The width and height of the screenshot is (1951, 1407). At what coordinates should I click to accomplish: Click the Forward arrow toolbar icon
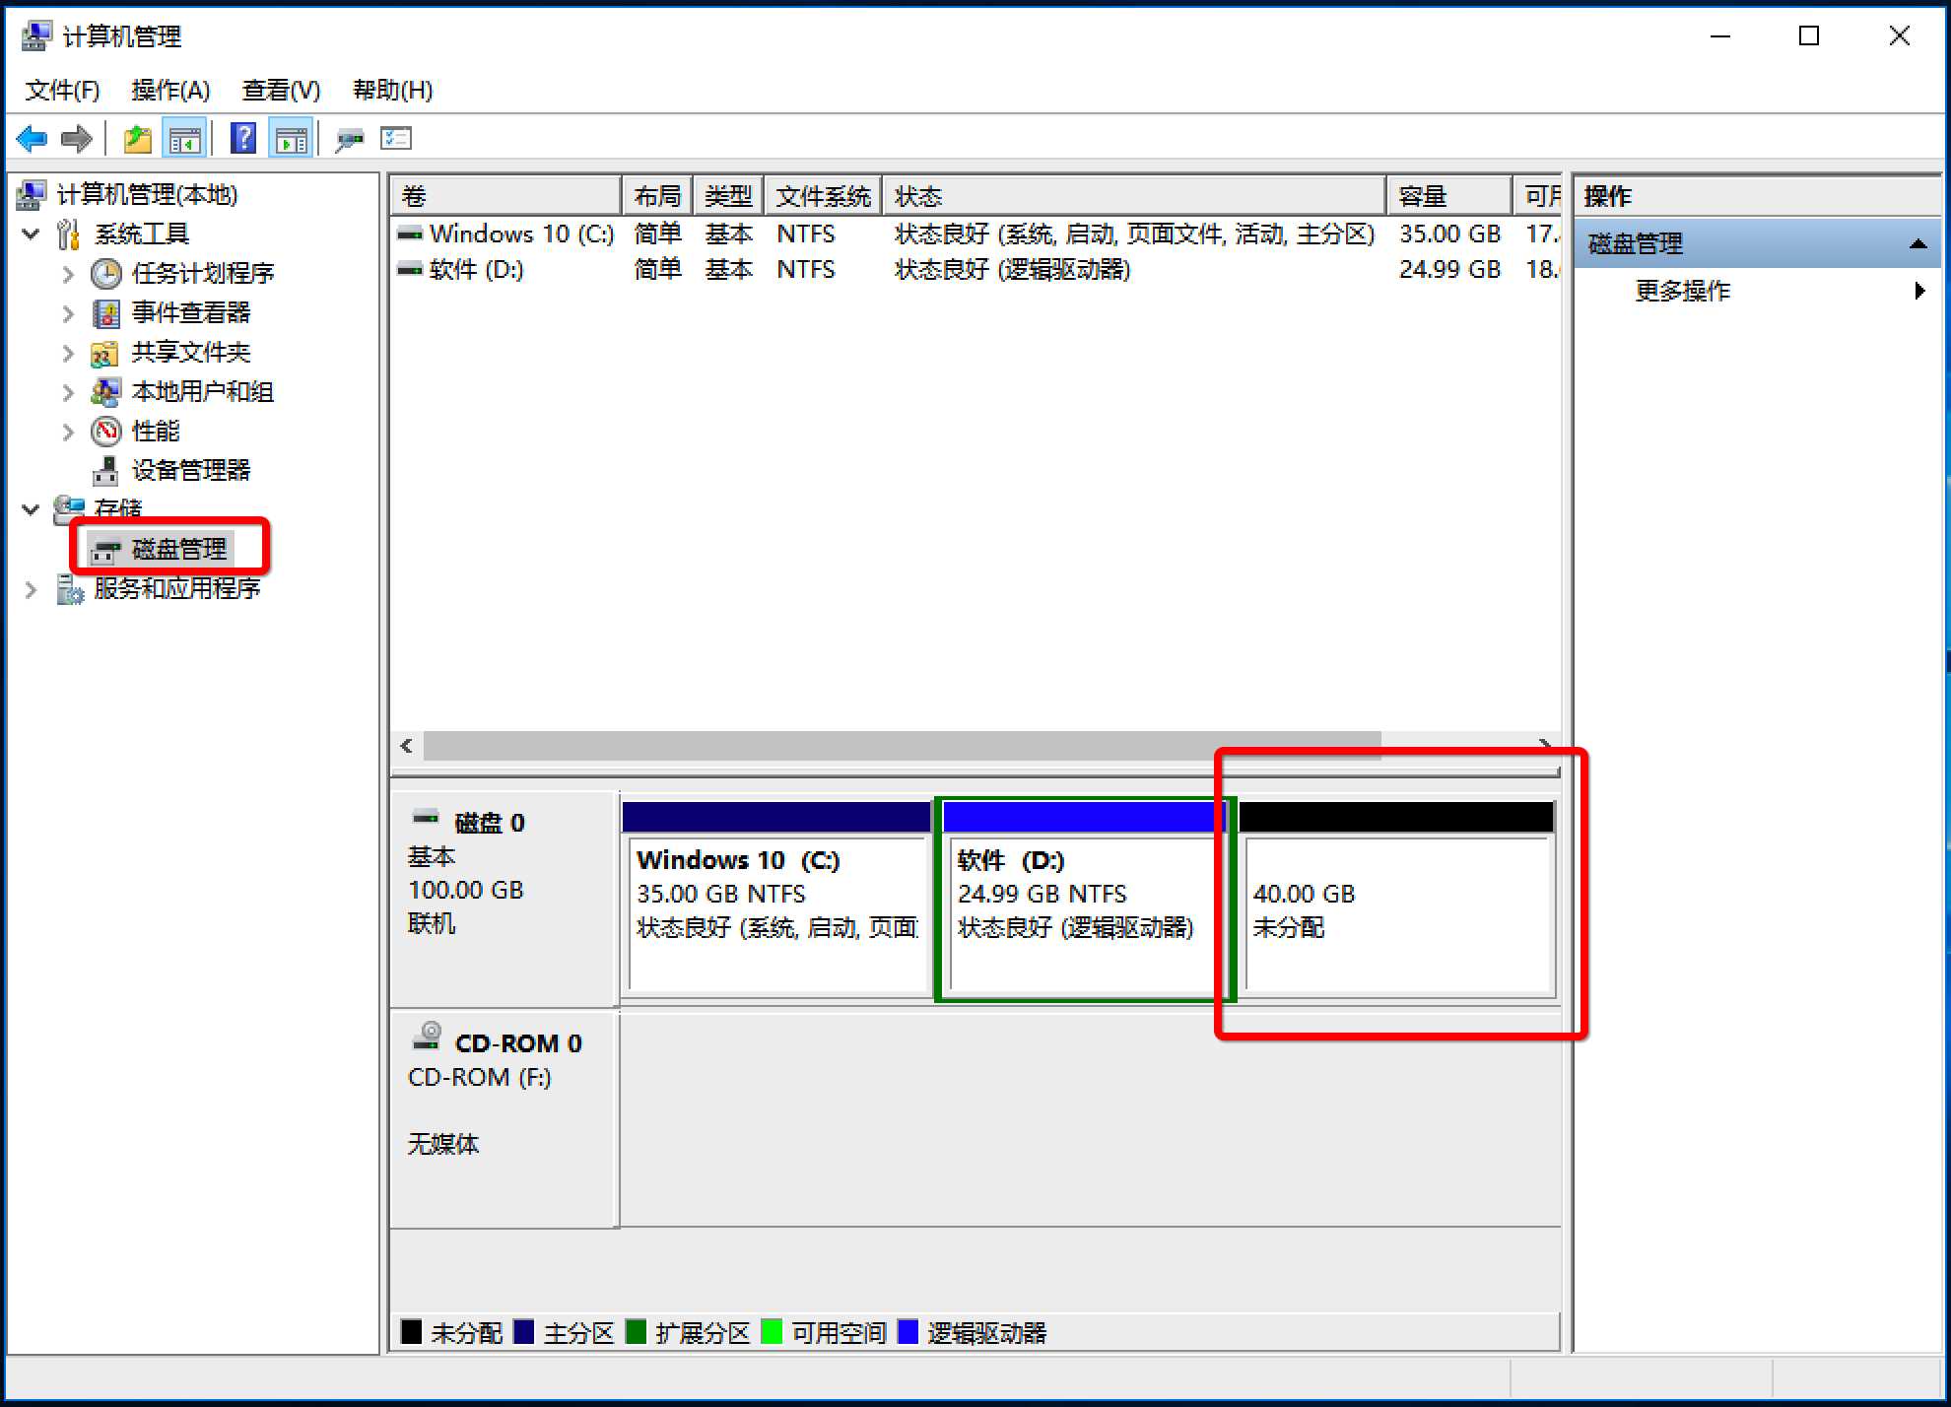76,139
